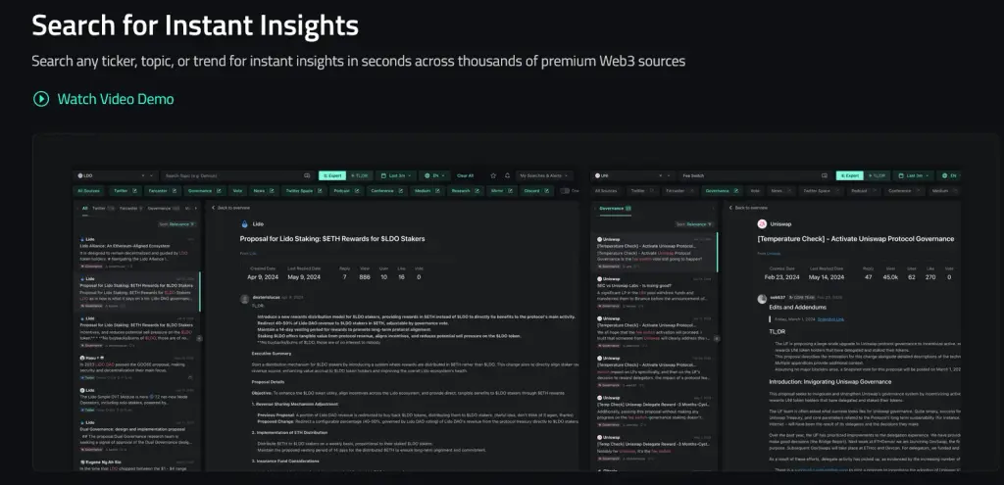This screenshot has width=1004, height=485.
Task: Select the Farcaster results tab in LDO list
Action: tap(129, 208)
